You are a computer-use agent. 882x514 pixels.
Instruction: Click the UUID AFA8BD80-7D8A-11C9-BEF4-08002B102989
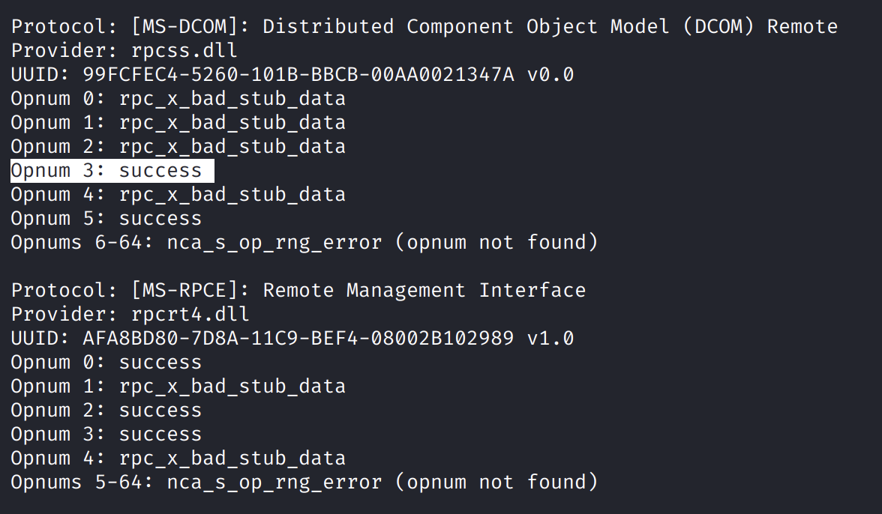tap(298, 339)
